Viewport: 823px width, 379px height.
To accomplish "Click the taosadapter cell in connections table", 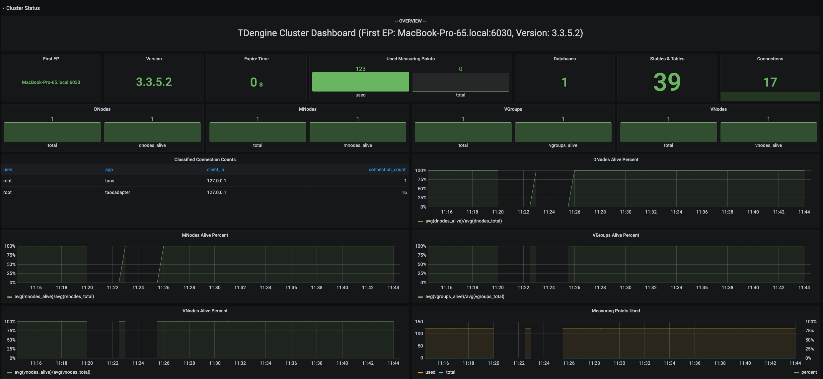I will point(117,192).
